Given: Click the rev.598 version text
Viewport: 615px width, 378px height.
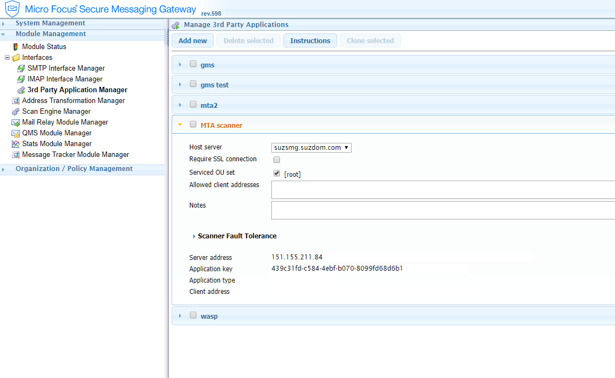Looking at the screenshot, I should point(211,13).
